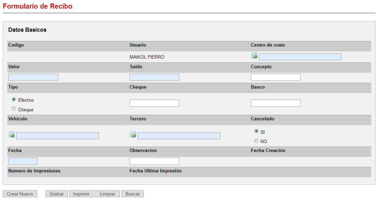The width and height of the screenshot is (376, 201).
Task: Click the Fecha date field
Action: [x=23, y=161]
